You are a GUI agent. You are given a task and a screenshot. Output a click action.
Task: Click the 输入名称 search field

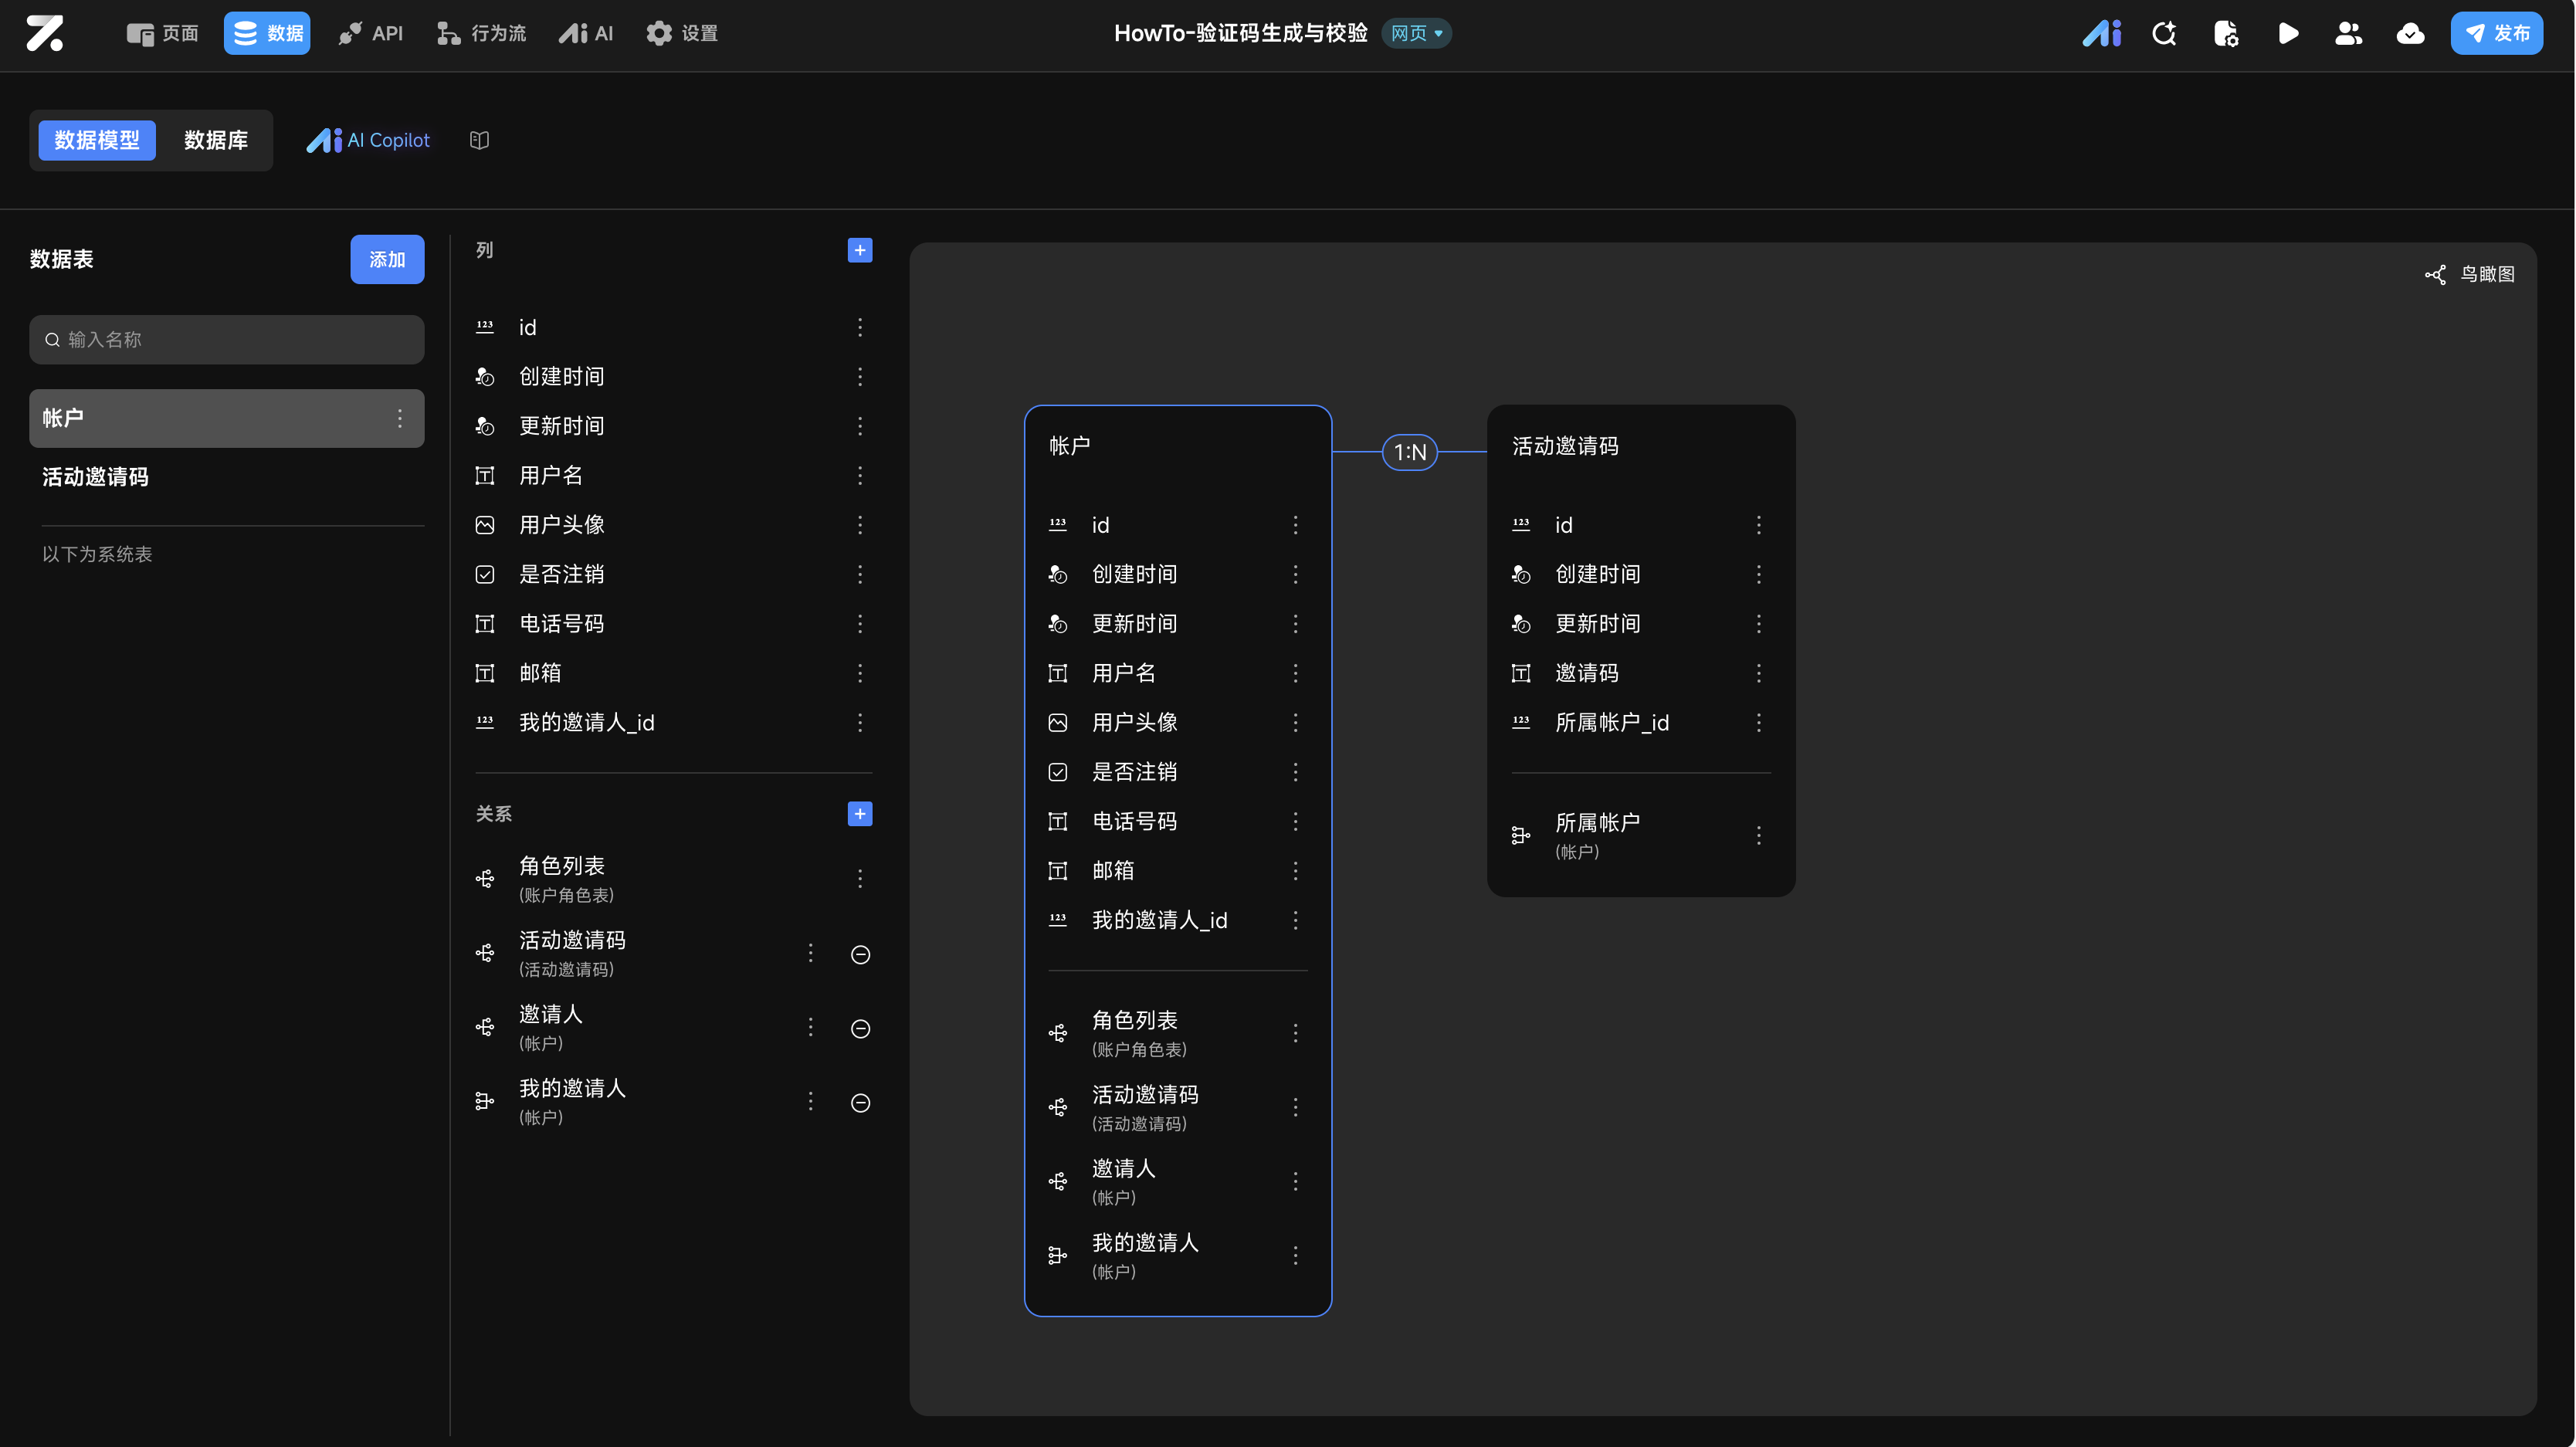227,340
